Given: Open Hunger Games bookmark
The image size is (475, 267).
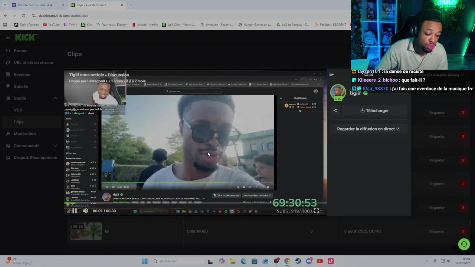Looking at the screenshot, I should 255,25.
